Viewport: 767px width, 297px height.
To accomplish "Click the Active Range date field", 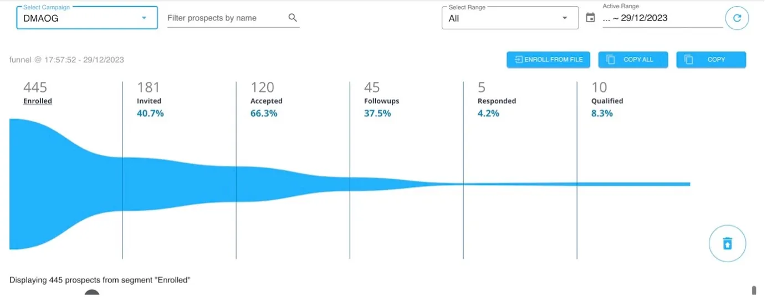I will (x=662, y=18).
